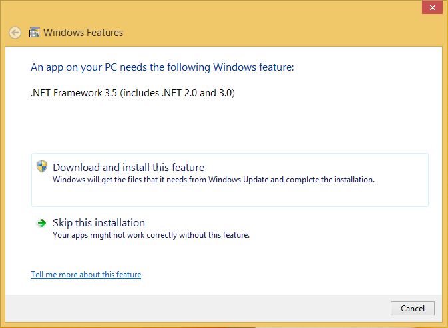Viewport: 448px width, 328px height.
Task: Select "Skip this installation" option
Action: click(99, 223)
